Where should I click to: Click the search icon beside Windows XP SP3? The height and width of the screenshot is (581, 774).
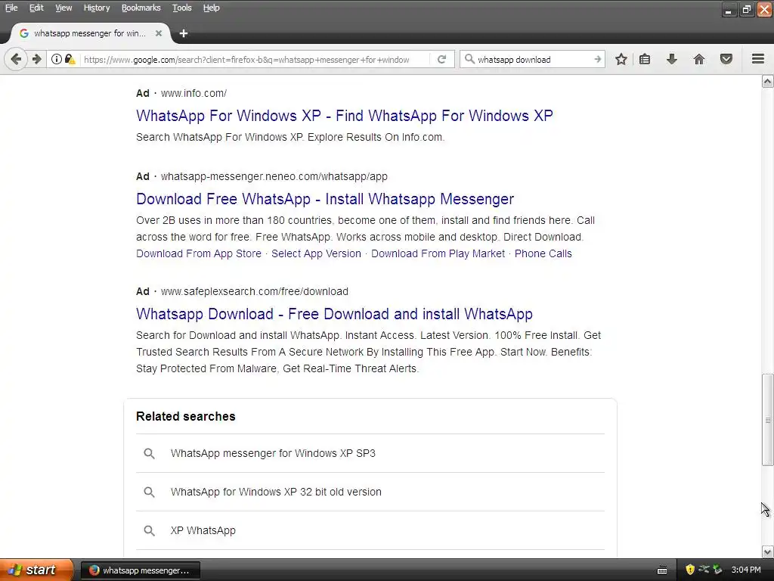point(149,454)
